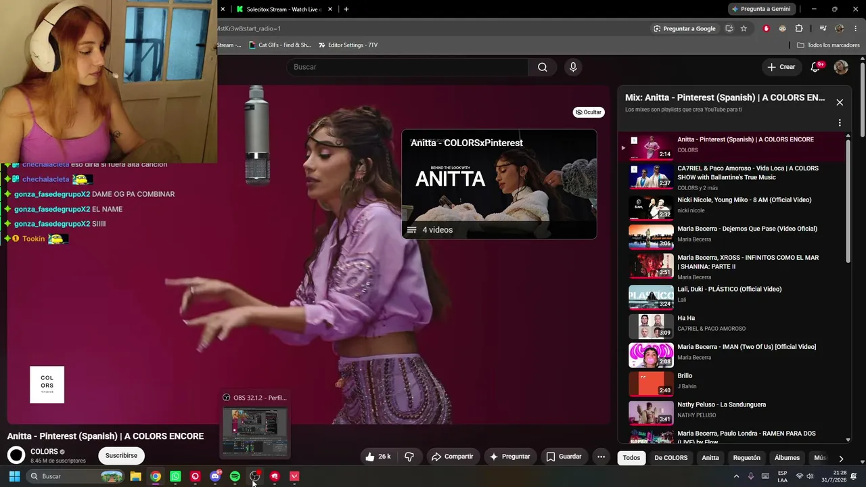Open the Anitta - COLORSxPinterest playlist card
This screenshot has height=487, width=866.
click(x=499, y=184)
